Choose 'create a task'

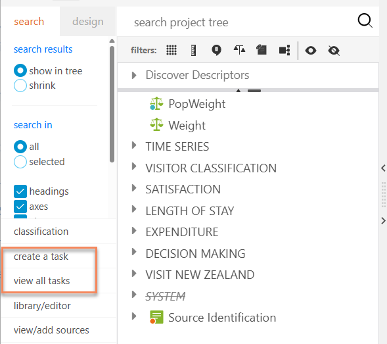[x=41, y=257]
